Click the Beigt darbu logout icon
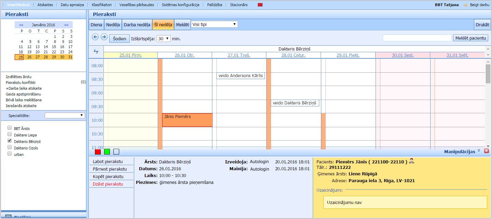Image resolution: width=492 pixels, height=219 pixels. (x=465, y=5)
